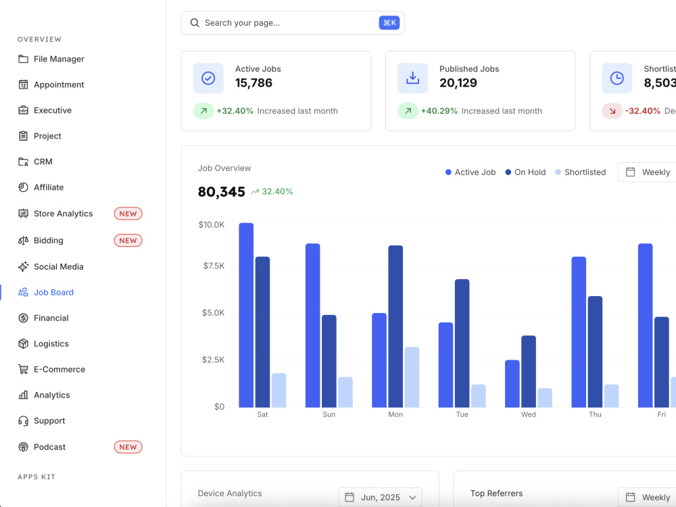Navigate to CRM
The image size is (676, 507).
pos(43,162)
